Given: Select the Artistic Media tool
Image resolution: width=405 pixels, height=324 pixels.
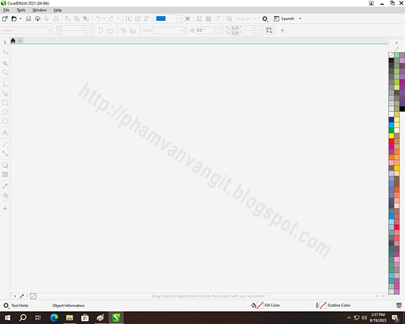Looking at the screenshot, I should tap(5, 94).
